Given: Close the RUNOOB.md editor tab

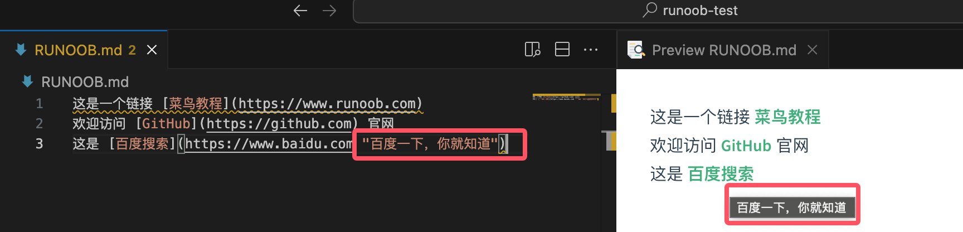Looking at the screenshot, I should click(152, 50).
